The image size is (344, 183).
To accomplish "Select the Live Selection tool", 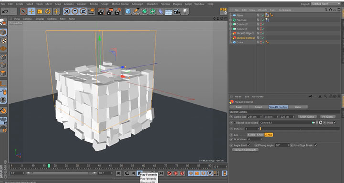I will pyautogui.click(x=23, y=11).
